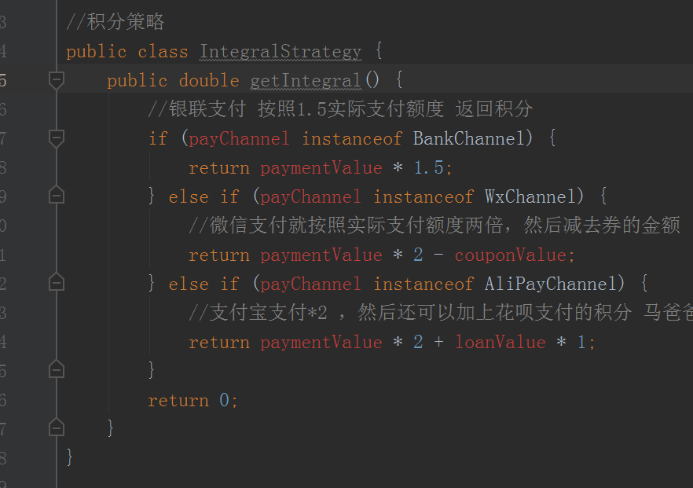Click the getIntegral method name
The width and height of the screenshot is (693, 488).
(x=305, y=80)
